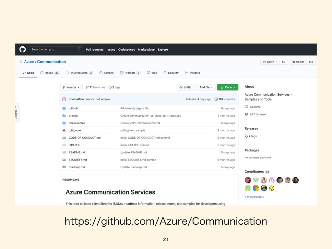This screenshot has height=249, width=332.
Task: Switch to the Code tab
Action: coord(28,73)
